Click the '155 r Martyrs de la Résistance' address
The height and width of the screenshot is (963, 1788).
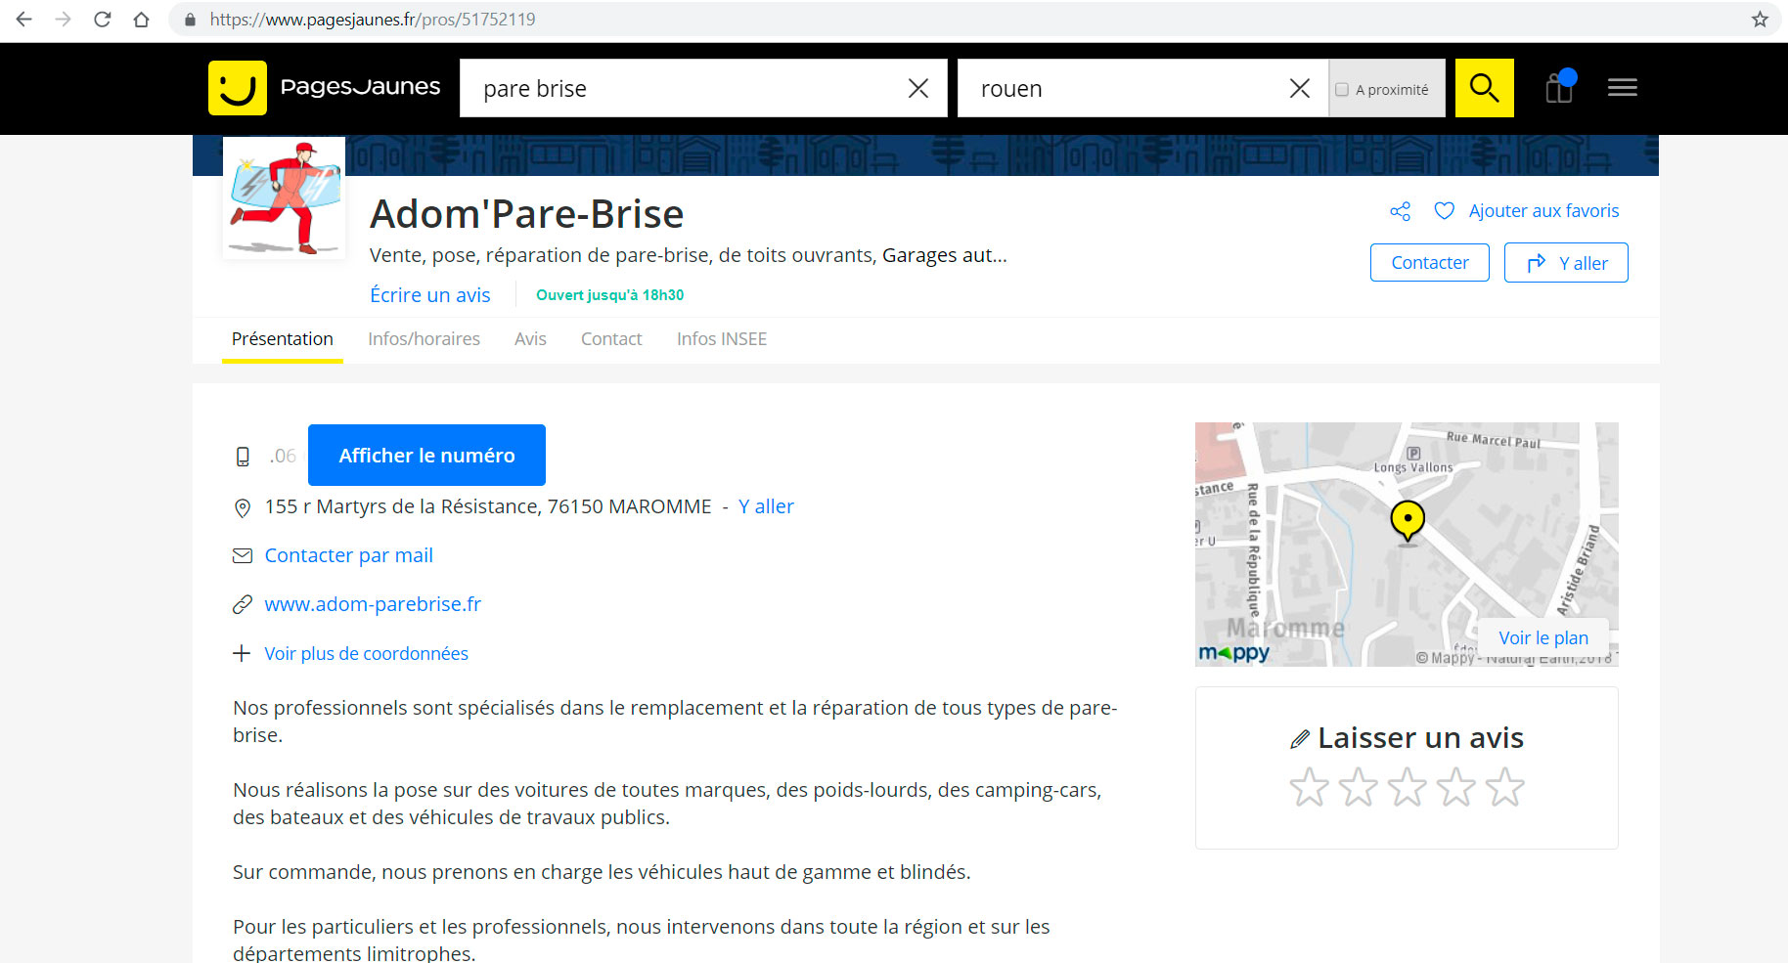click(x=488, y=506)
